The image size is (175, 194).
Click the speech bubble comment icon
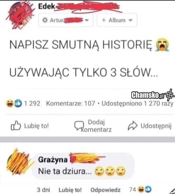(79, 126)
